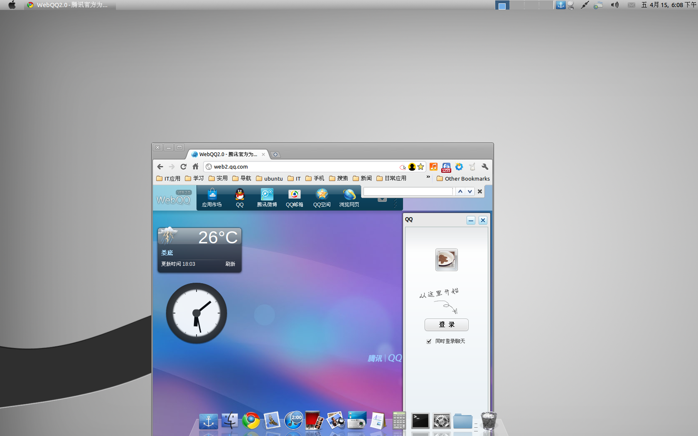Show hidden bookmarks with » chevron
This screenshot has width=698, height=436.
click(428, 177)
